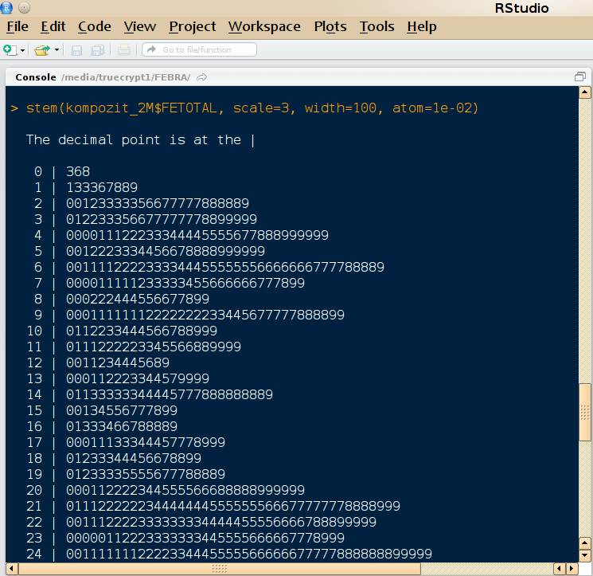The height and width of the screenshot is (576, 593).
Task: Click stem row 0 with leaves 368
Action: coord(62,171)
